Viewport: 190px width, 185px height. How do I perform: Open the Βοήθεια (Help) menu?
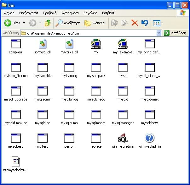108,13
